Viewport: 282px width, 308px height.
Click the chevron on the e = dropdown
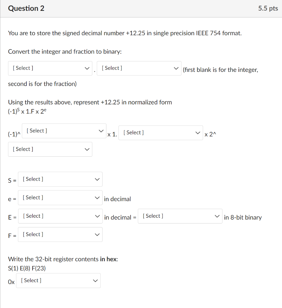pos(97,198)
